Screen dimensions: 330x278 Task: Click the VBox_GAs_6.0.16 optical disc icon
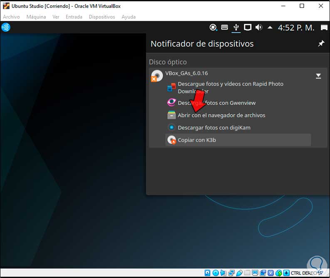157,76
